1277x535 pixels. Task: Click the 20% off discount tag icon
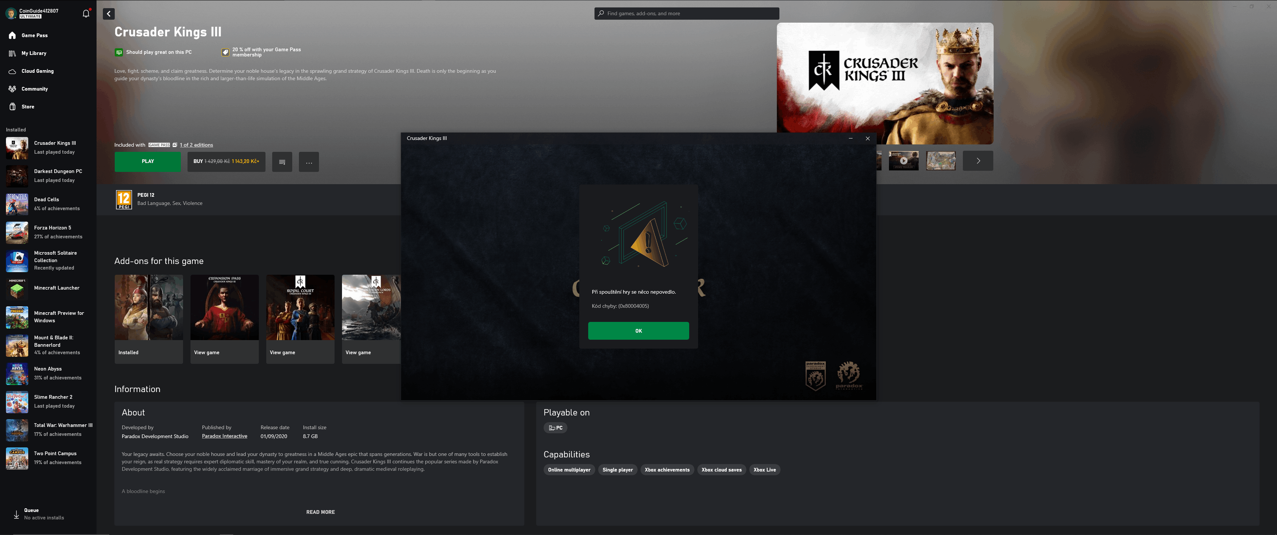(225, 52)
